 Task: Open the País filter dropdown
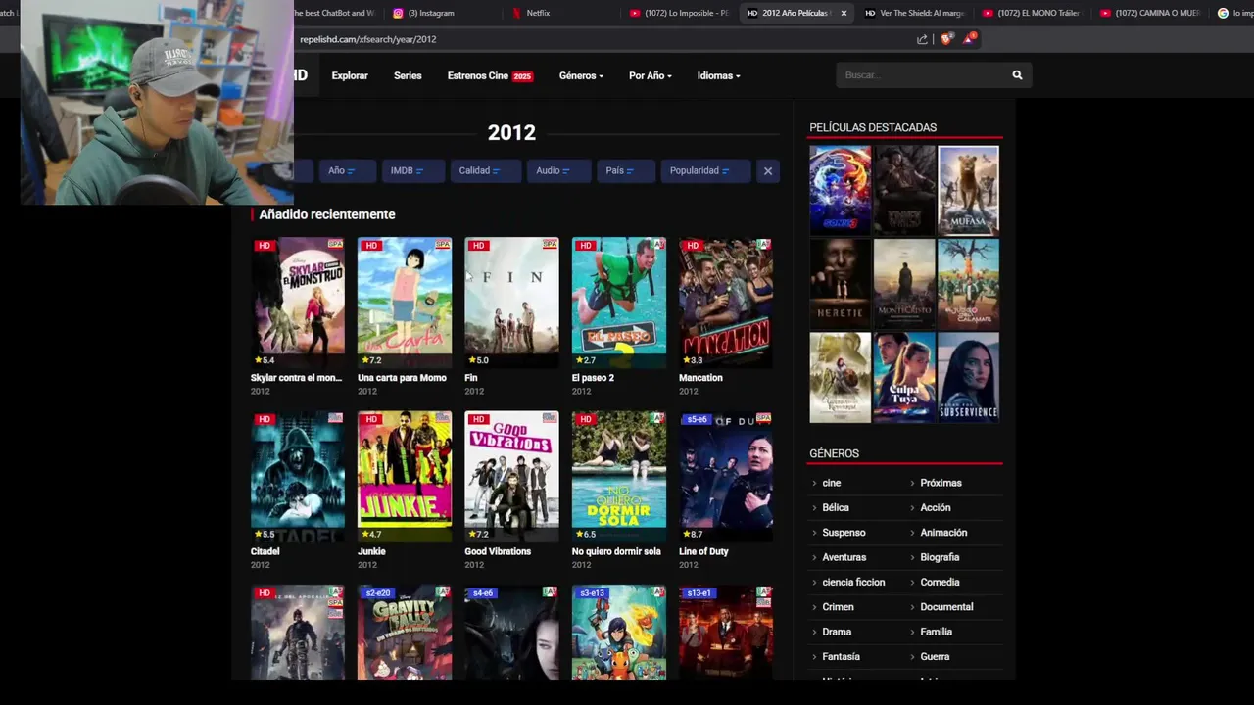coord(625,170)
